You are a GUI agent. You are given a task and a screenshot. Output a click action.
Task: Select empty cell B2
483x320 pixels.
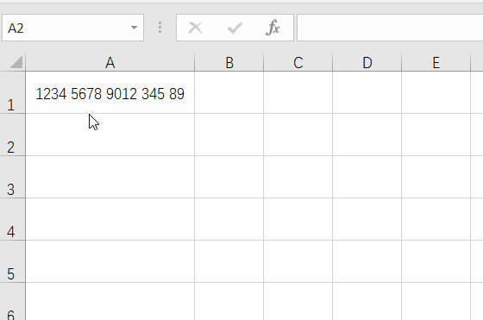point(229,135)
